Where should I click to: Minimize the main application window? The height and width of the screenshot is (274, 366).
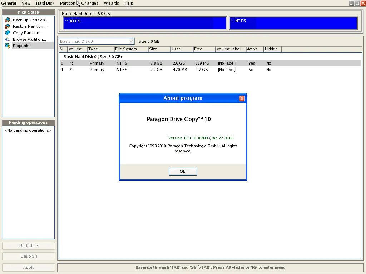tap(352, 3)
